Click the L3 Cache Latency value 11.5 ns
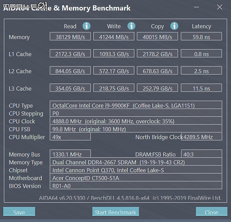Viewport: 231px width, 222px height. [x=201, y=88]
